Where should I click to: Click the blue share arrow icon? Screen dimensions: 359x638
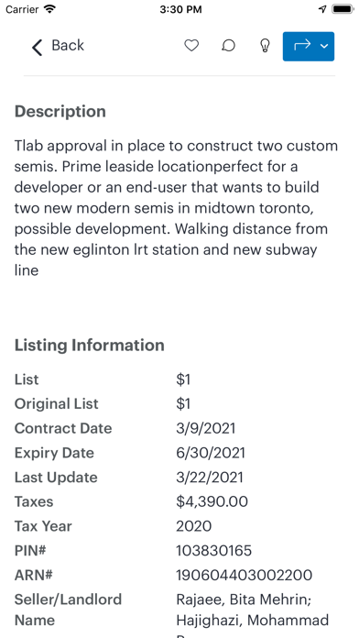coord(302,46)
